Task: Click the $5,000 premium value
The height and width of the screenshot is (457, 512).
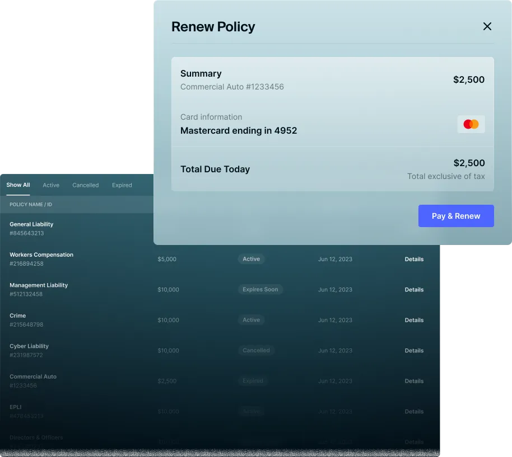Action: (167, 259)
